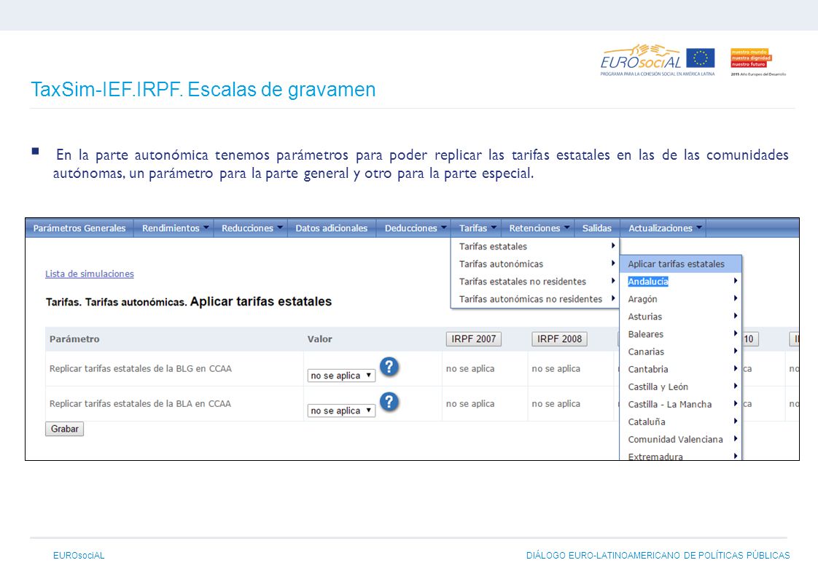Screen dimensions: 818x579
Task: Select Comunidad Valenciana entry
Action: 680,439
